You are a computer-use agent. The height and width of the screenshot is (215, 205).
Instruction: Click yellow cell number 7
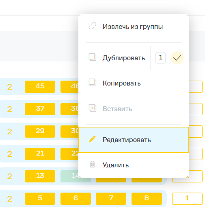tap(111, 199)
